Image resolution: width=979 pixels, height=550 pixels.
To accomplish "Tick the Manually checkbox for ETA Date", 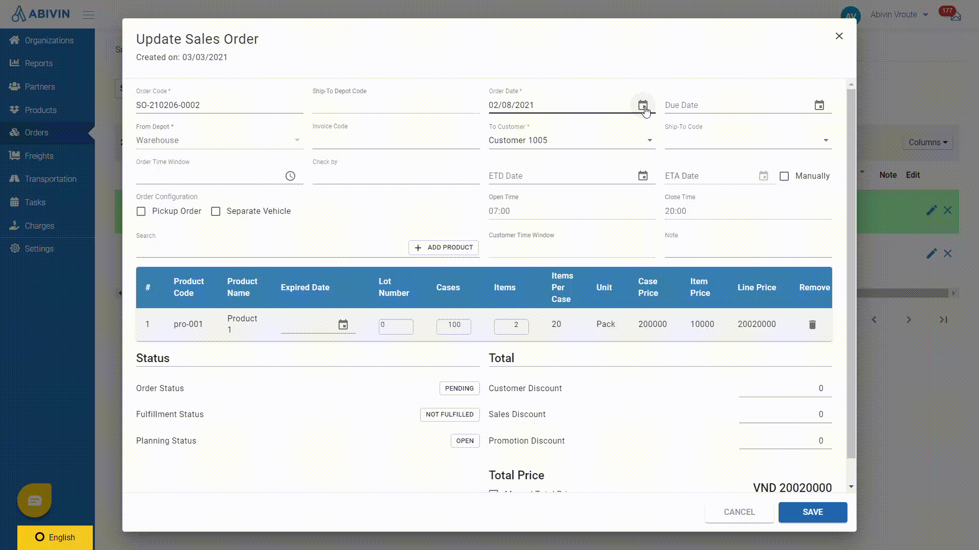I will (784, 176).
